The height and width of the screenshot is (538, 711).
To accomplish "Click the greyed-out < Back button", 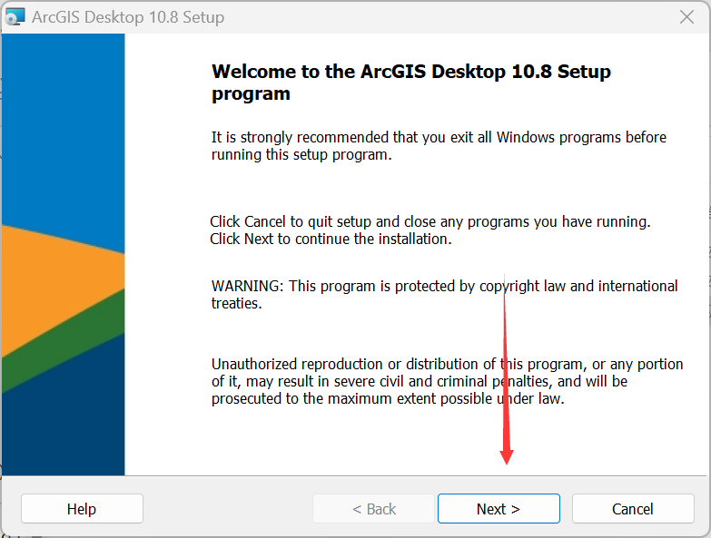I will (x=374, y=509).
